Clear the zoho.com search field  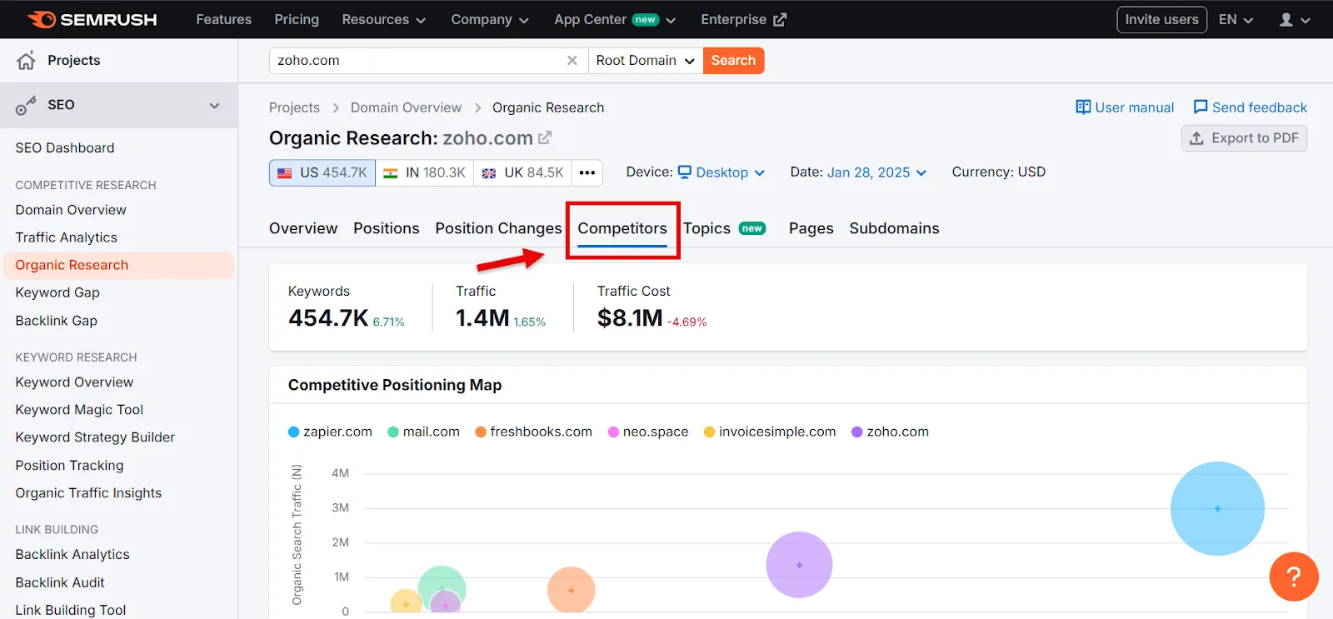[x=572, y=60]
